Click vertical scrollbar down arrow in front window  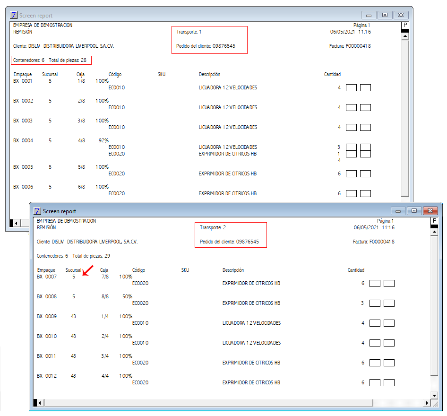pyautogui.click(x=434, y=395)
